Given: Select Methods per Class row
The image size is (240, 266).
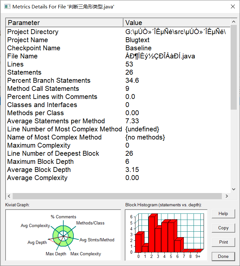Looking at the screenshot, I should [x=118, y=113].
